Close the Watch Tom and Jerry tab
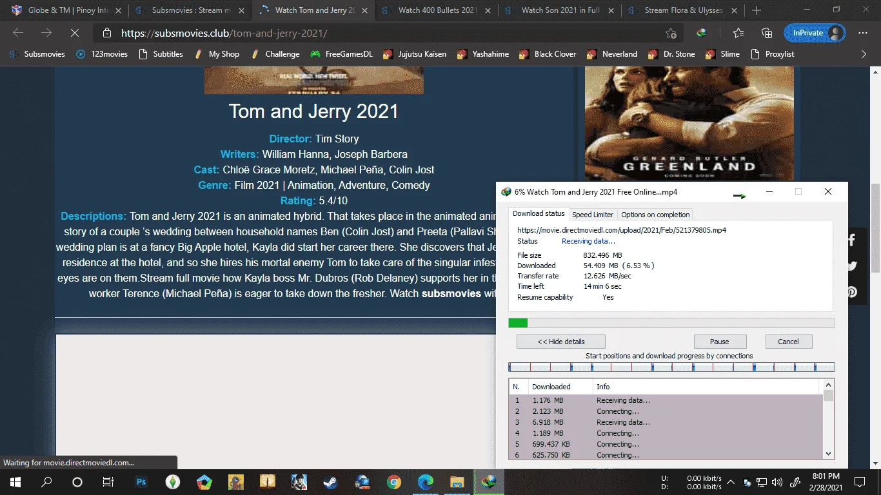This screenshot has height=495, width=881. tap(364, 10)
